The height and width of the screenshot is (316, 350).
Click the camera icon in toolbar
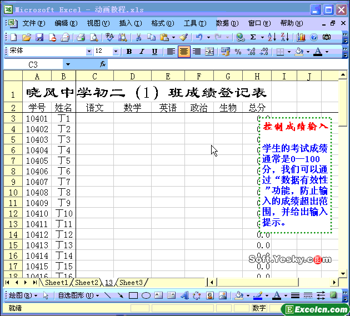(327, 37)
